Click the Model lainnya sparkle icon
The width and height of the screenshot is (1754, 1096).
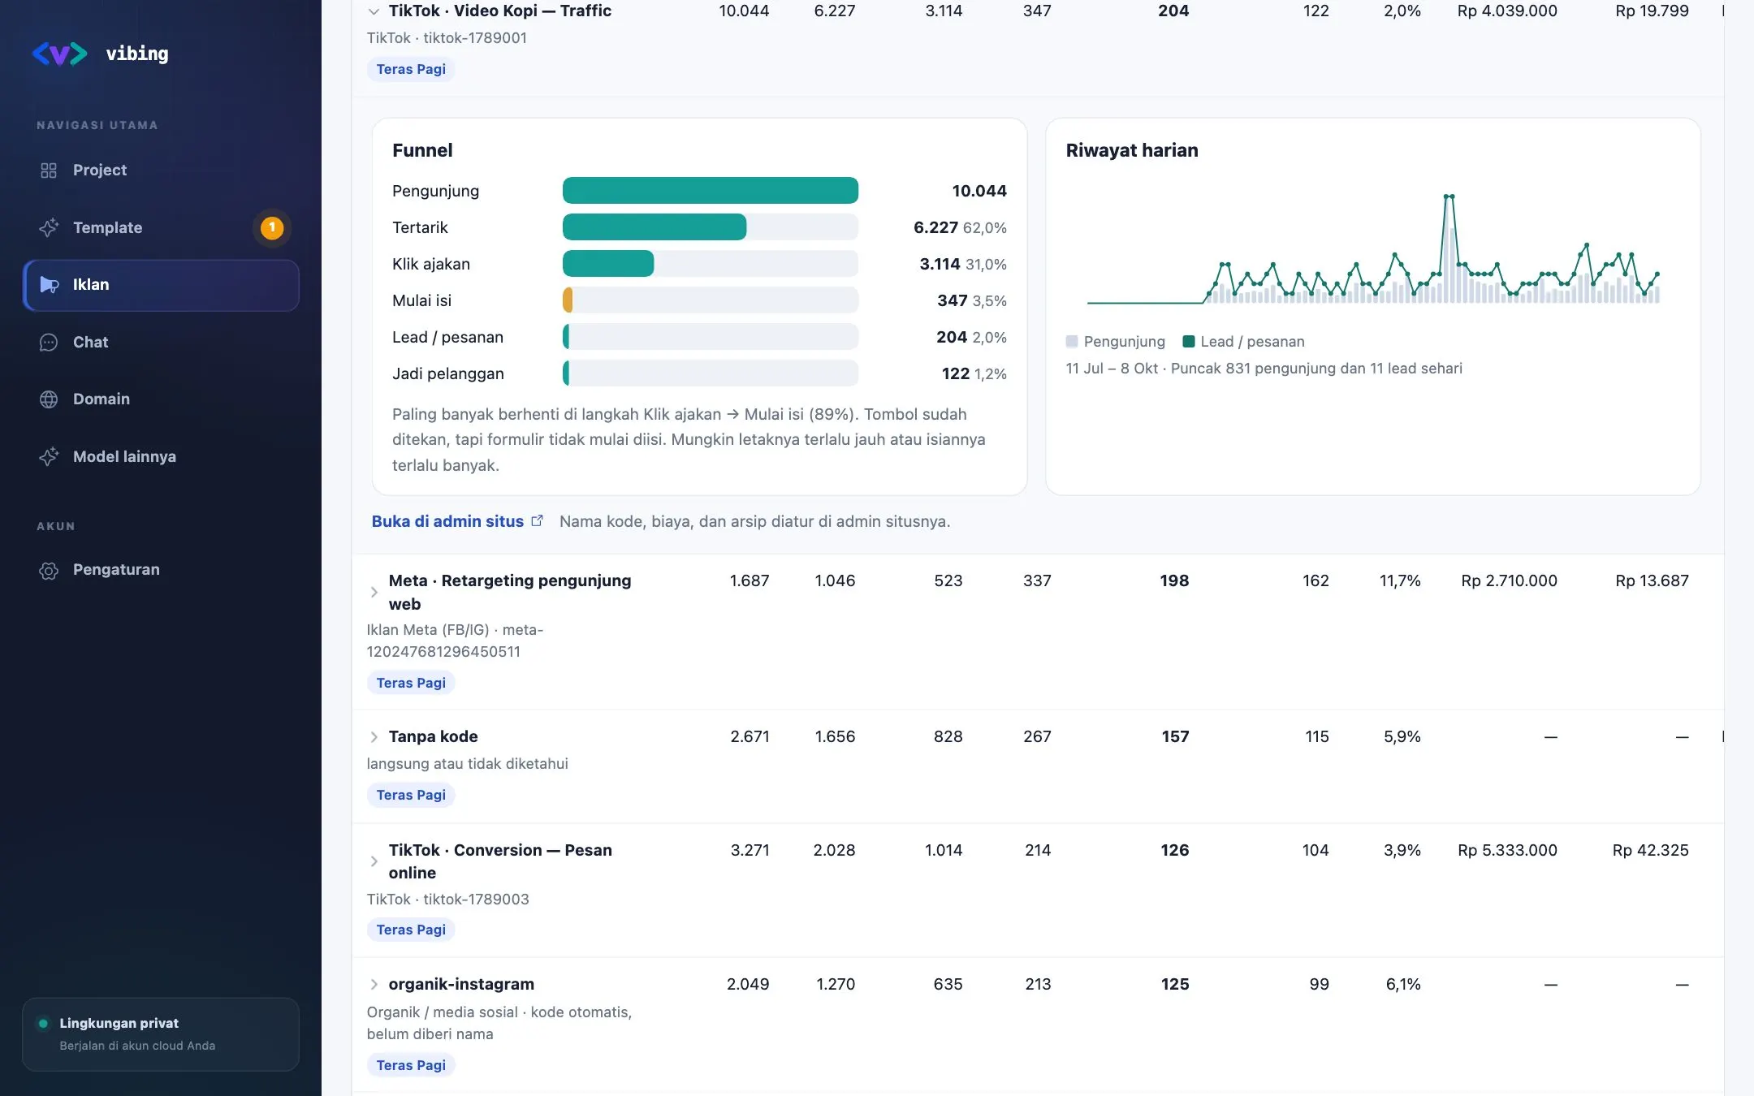pyautogui.click(x=49, y=456)
